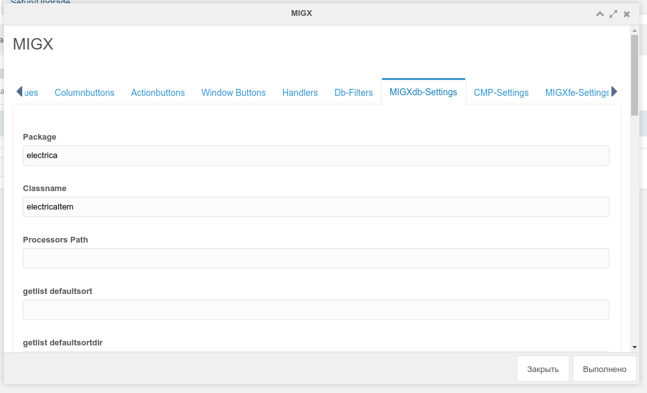Viewport: 647px width, 393px height.
Task: Click the Package field label
Action: tap(39, 137)
